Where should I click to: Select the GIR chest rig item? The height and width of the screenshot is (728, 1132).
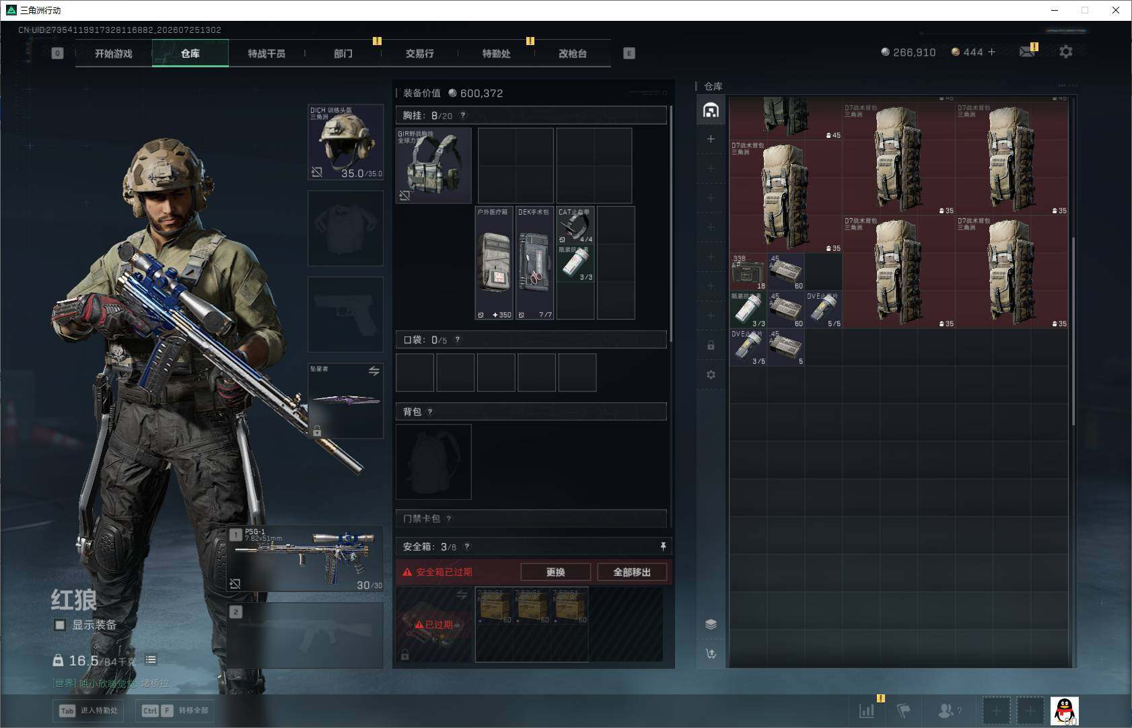click(x=433, y=166)
